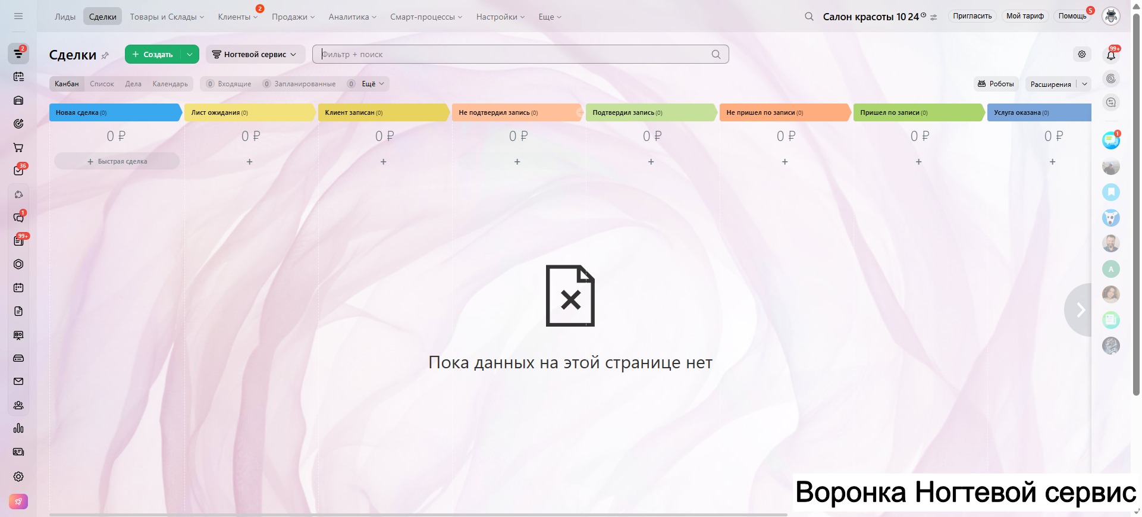Image resolution: width=1142 pixels, height=517 pixels.
Task: Click the magnifier icon inside the filter field
Action: (x=716, y=54)
